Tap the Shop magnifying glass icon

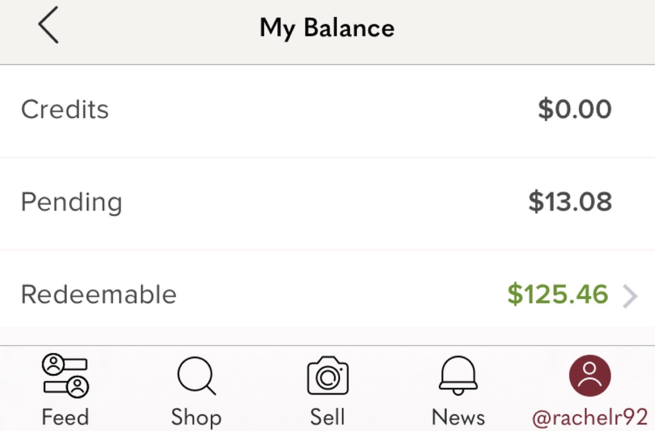196,375
